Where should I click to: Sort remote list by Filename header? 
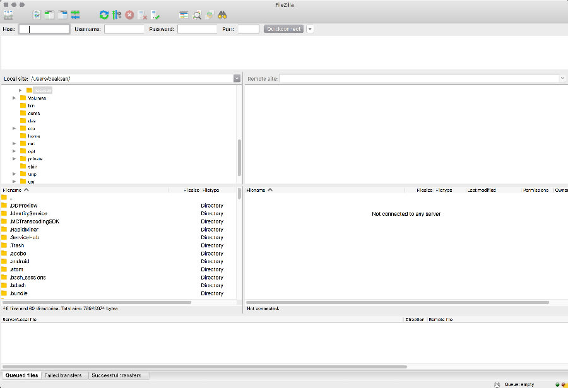[324, 190]
